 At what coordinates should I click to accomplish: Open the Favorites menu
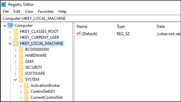(46, 11)
